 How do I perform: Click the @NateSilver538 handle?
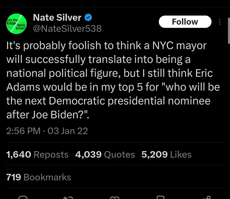click(x=67, y=29)
